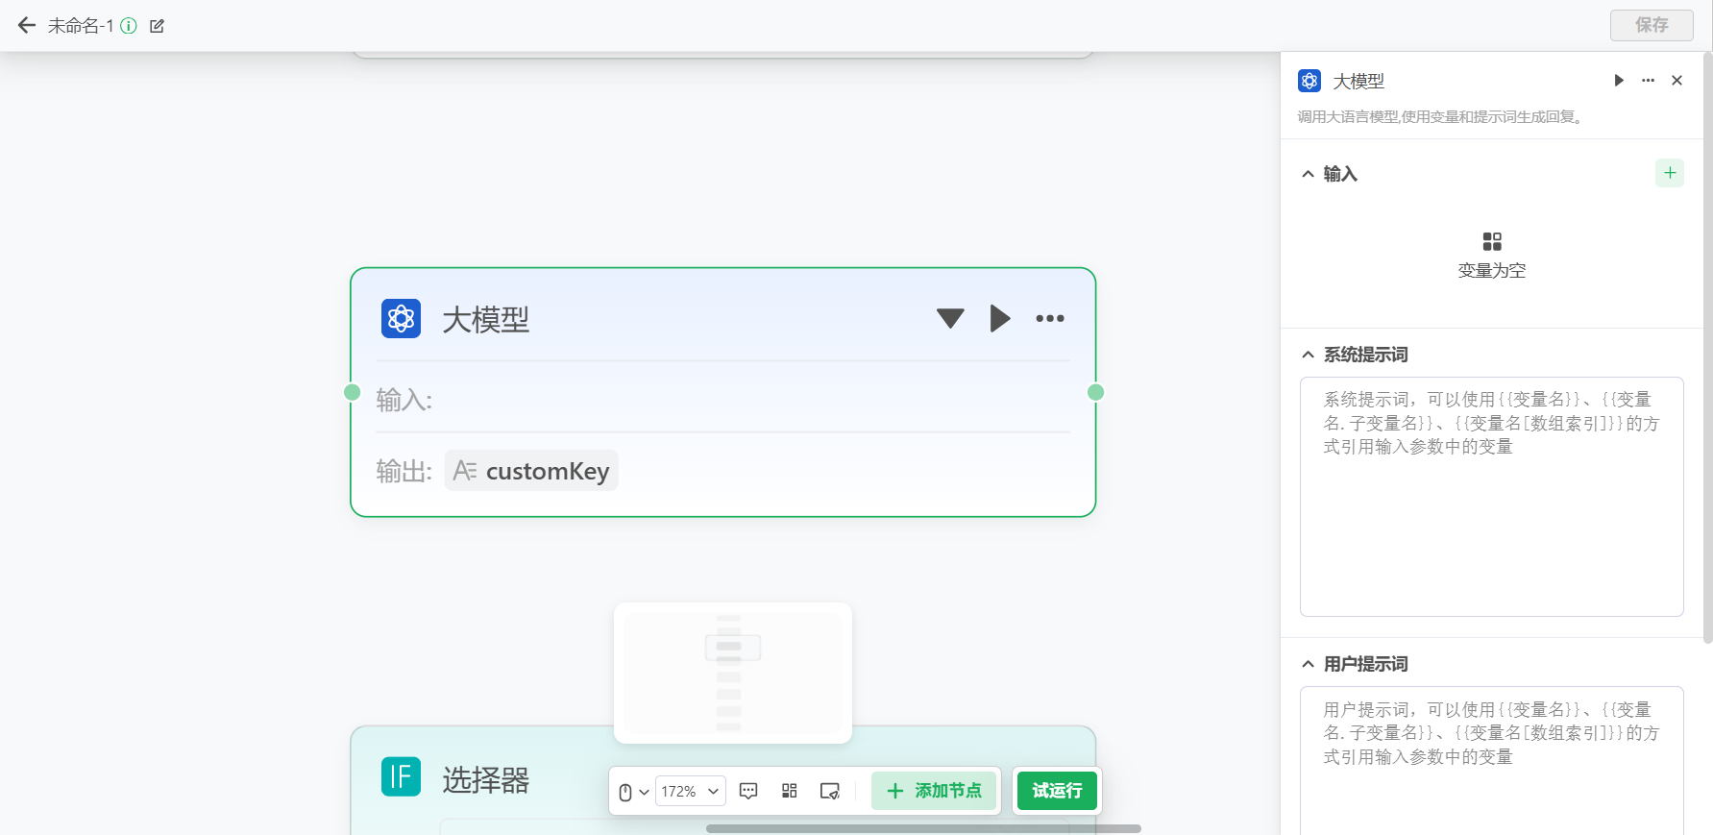Collapse the 输入 section
This screenshot has height=835, width=1713.
1308,174
